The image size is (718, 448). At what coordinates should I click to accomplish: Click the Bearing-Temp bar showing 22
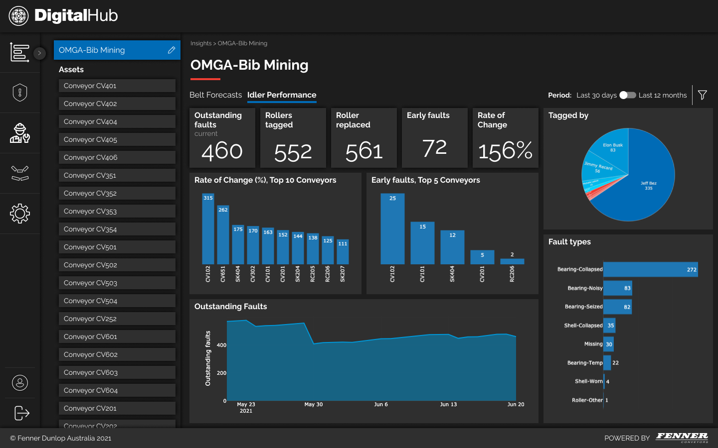click(607, 363)
